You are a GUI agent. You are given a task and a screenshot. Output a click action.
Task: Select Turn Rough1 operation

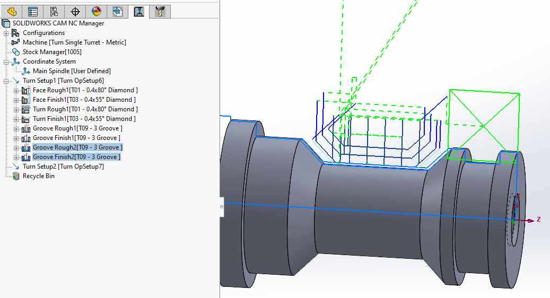click(84, 109)
